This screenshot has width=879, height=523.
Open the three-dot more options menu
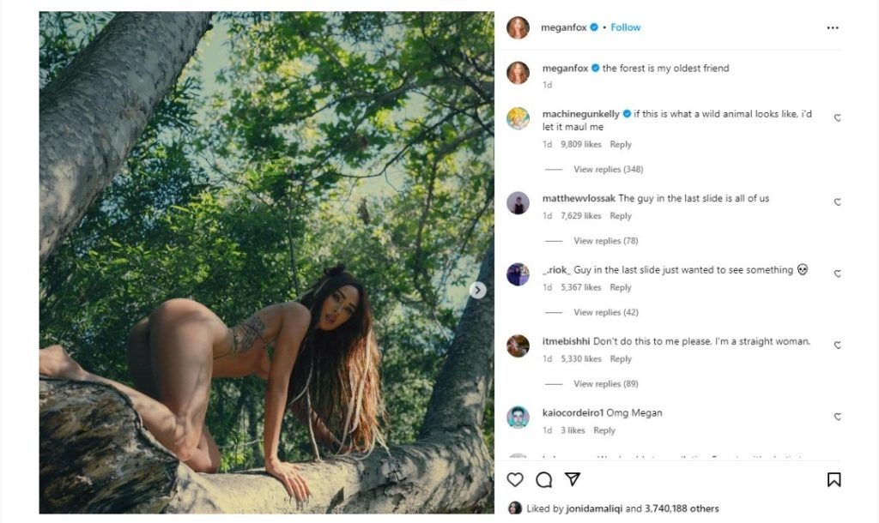[x=832, y=27]
